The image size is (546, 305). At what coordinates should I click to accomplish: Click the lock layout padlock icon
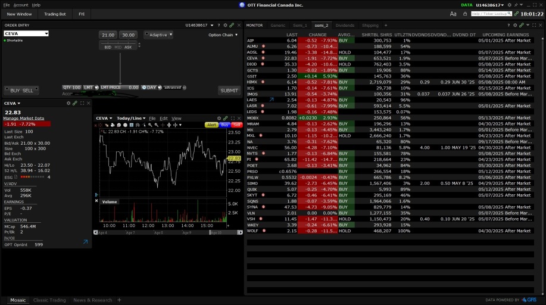tap(465, 14)
